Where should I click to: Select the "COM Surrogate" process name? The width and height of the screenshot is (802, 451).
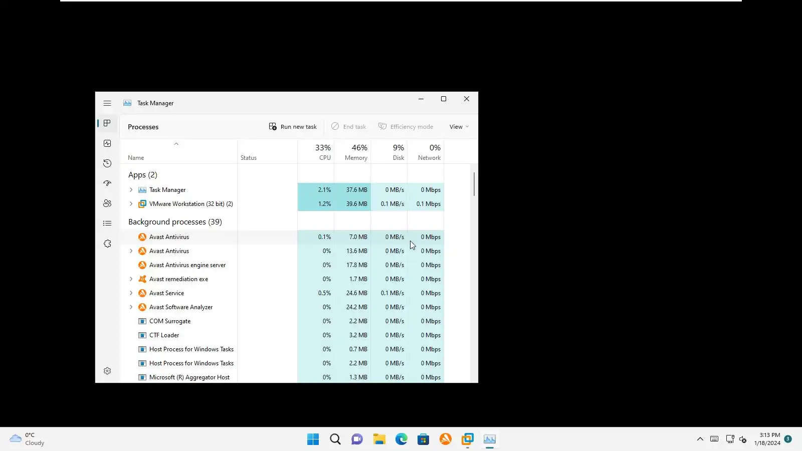170,321
